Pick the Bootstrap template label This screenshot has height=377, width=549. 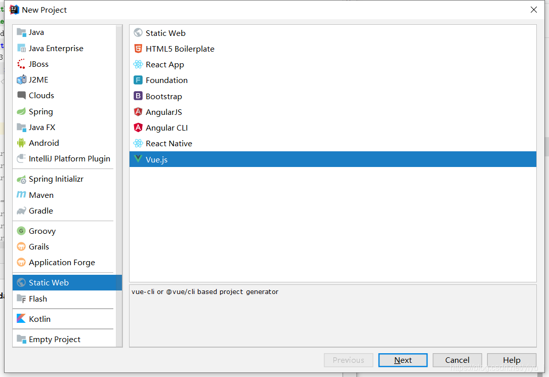164,96
